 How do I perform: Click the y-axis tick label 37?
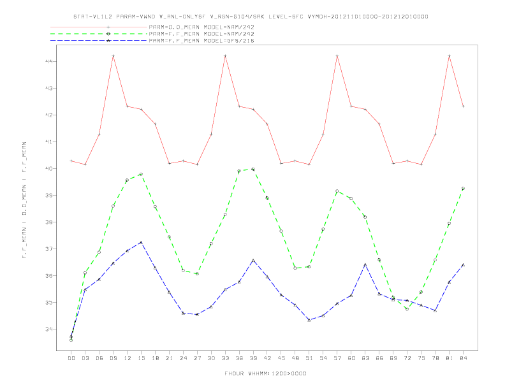49,249
